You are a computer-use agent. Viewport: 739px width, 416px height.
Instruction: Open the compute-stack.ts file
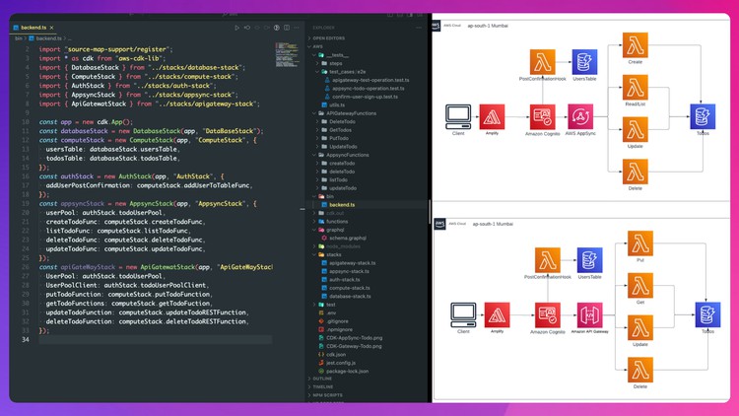[x=349, y=288]
